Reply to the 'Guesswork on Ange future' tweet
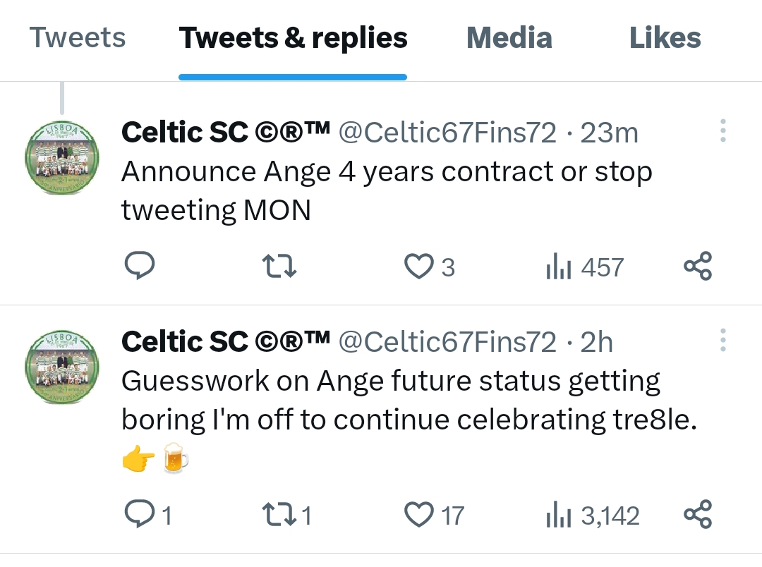The height and width of the screenshot is (567, 762). pos(140,515)
